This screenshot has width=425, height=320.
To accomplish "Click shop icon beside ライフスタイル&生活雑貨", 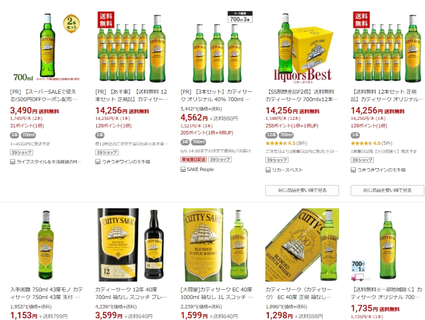I will point(12,162).
